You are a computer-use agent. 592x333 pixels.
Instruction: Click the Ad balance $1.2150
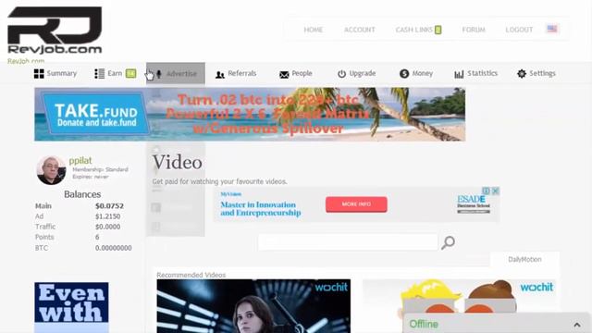pyautogui.click(x=108, y=216)
